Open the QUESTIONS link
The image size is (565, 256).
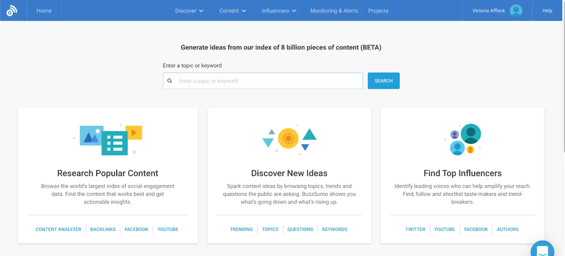[300, 229]
